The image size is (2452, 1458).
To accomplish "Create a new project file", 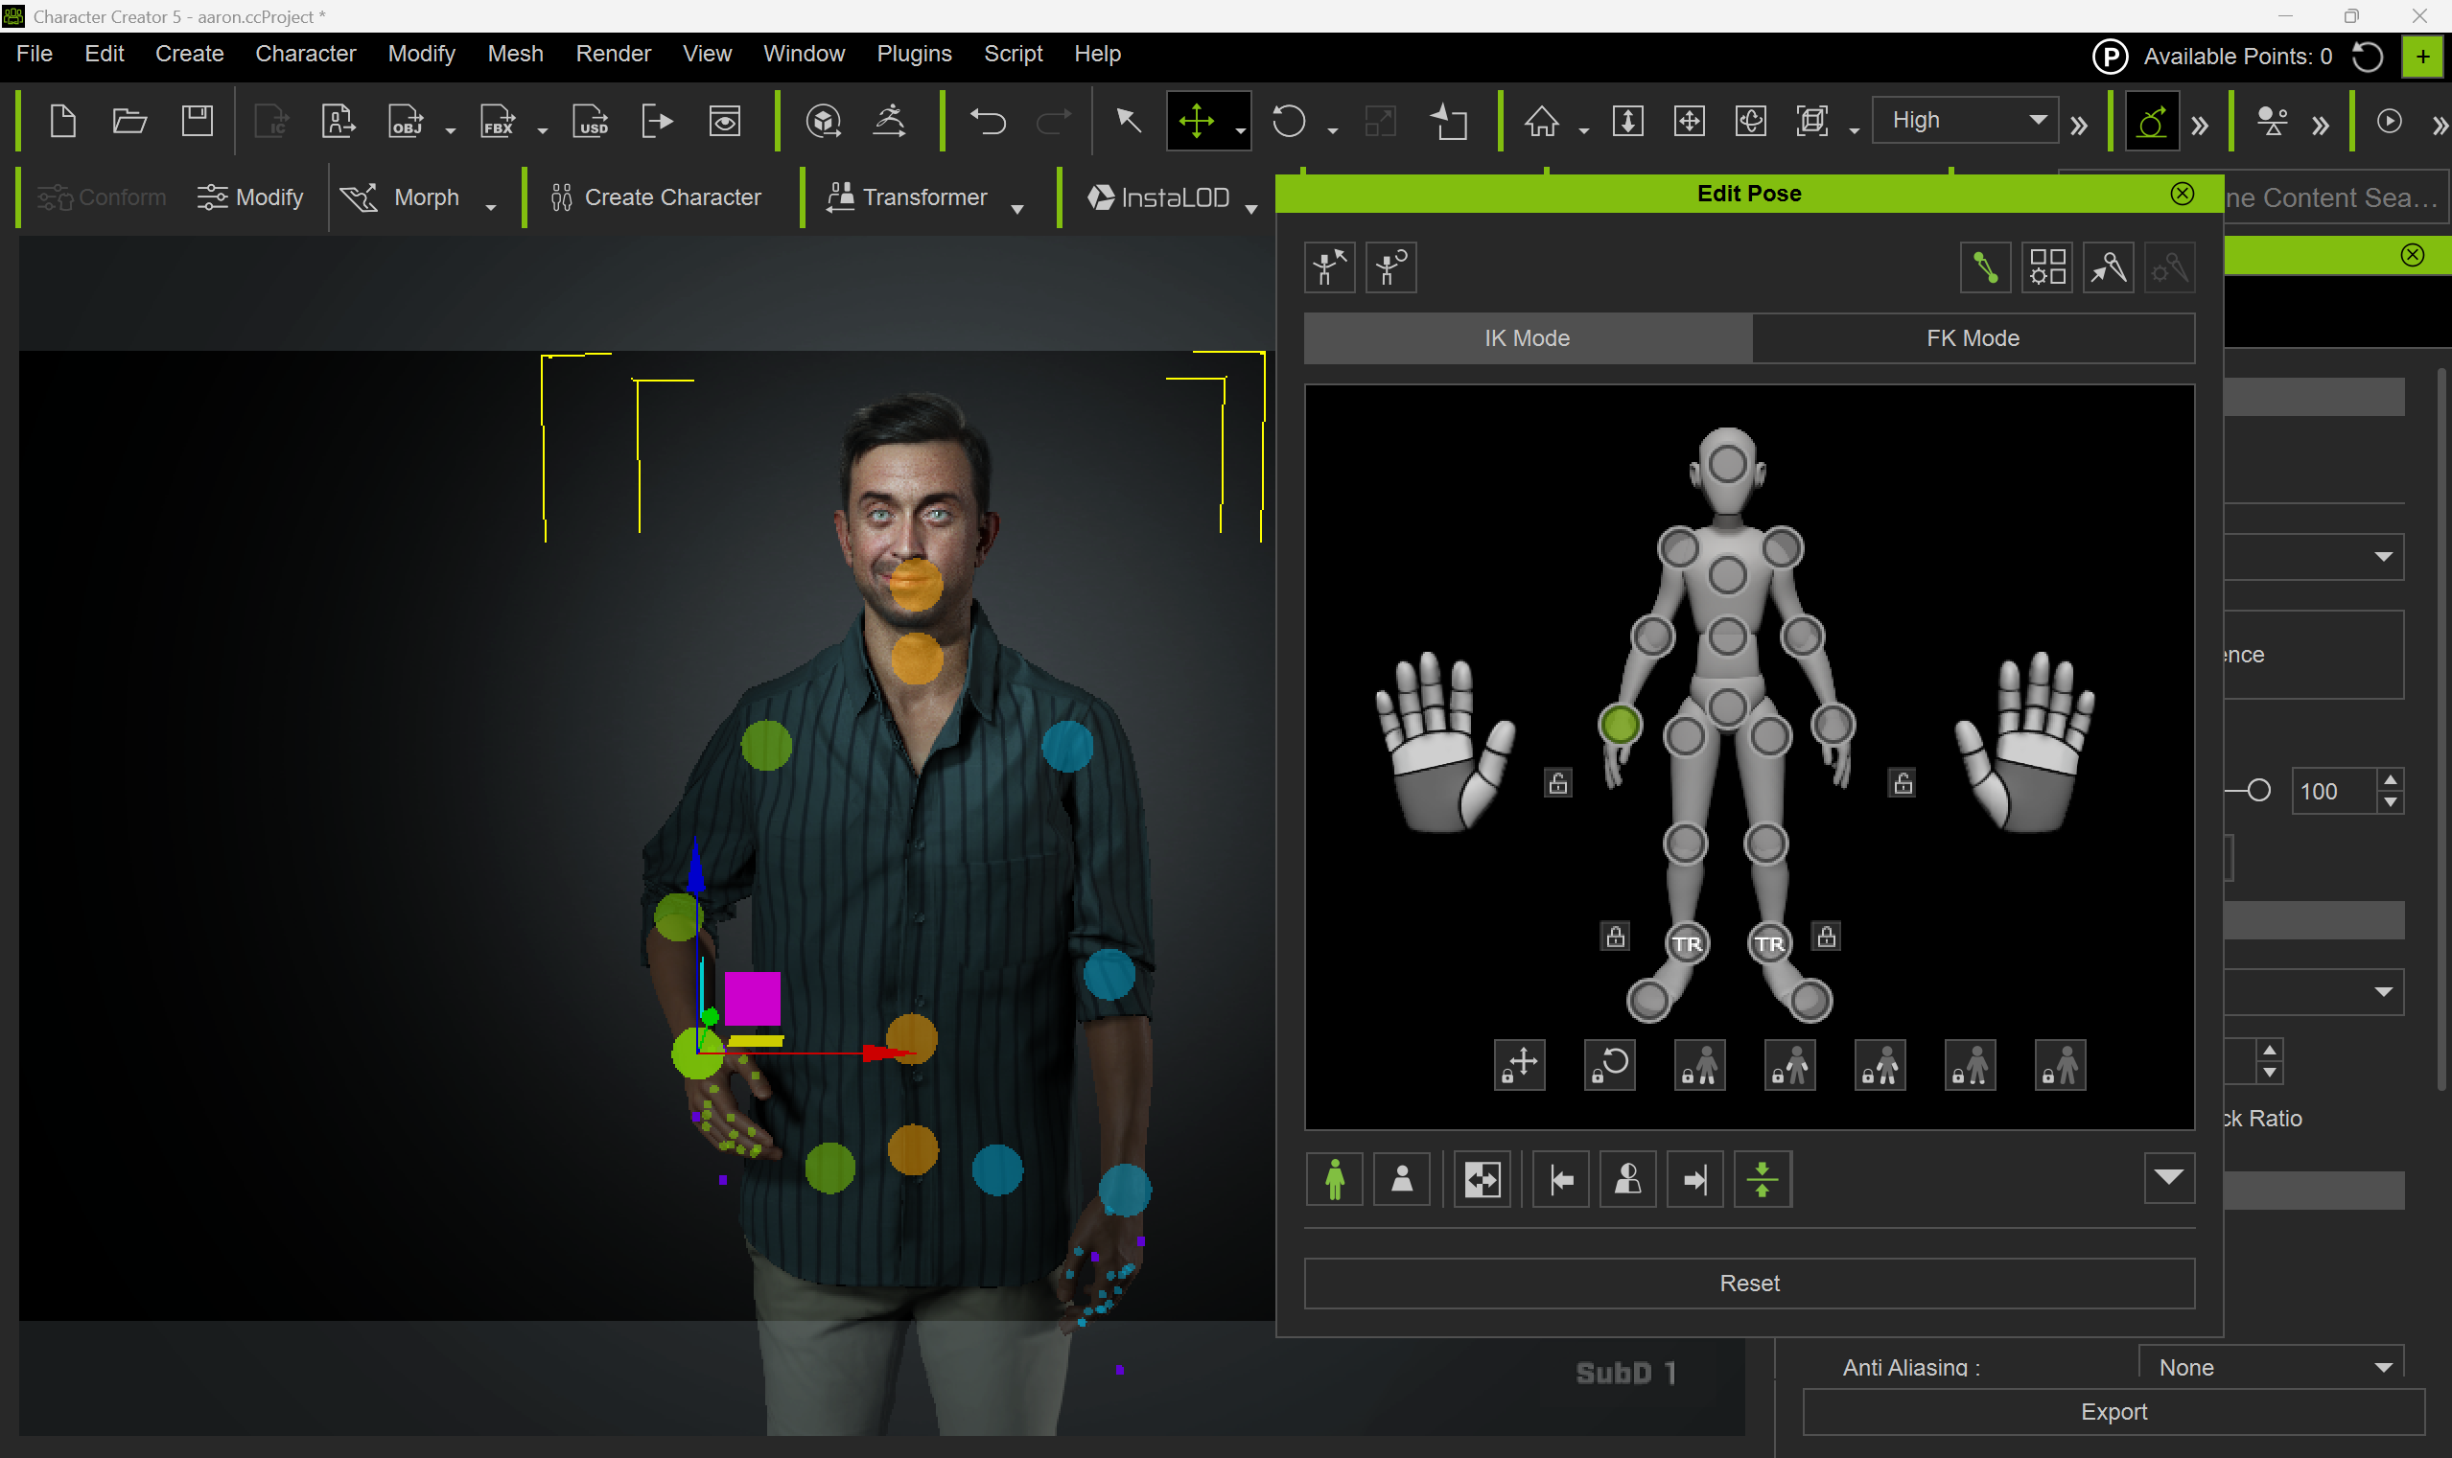I will pyautogui.click(x=63, y=122).
